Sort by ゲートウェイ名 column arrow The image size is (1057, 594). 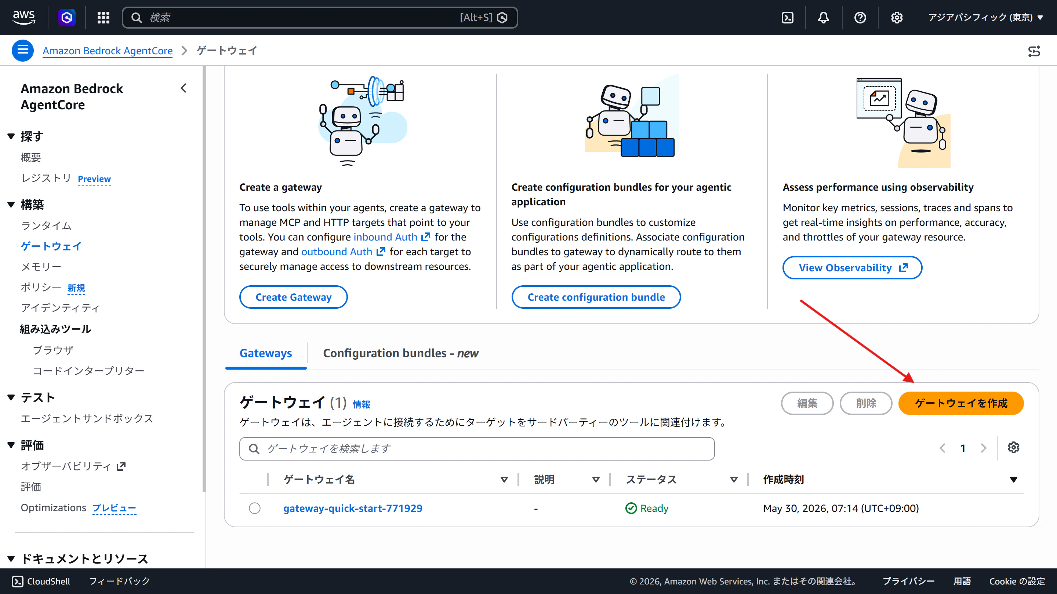tap(504, 479)
